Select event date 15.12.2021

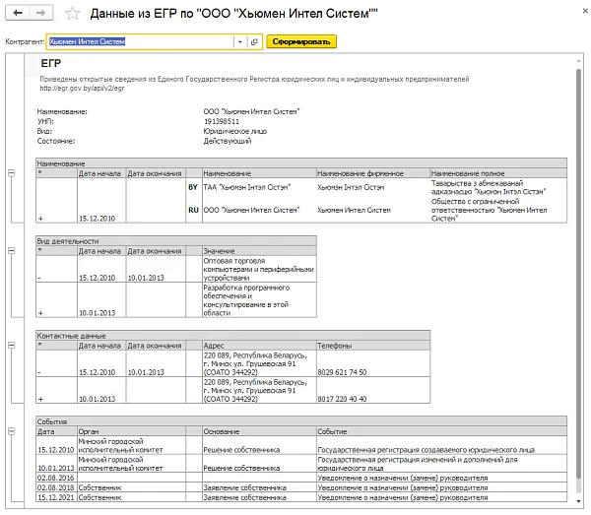click(56, 497)
